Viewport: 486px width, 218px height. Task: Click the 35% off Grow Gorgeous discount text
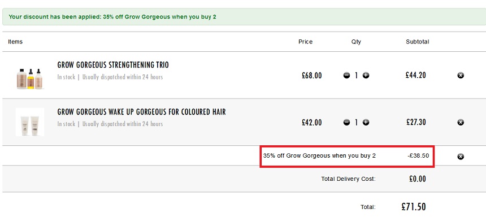pos(319,156)
